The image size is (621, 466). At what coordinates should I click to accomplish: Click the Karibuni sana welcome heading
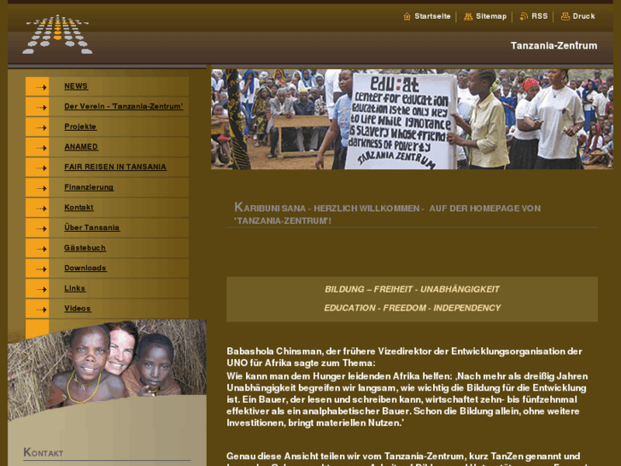(x=387, y=214)
